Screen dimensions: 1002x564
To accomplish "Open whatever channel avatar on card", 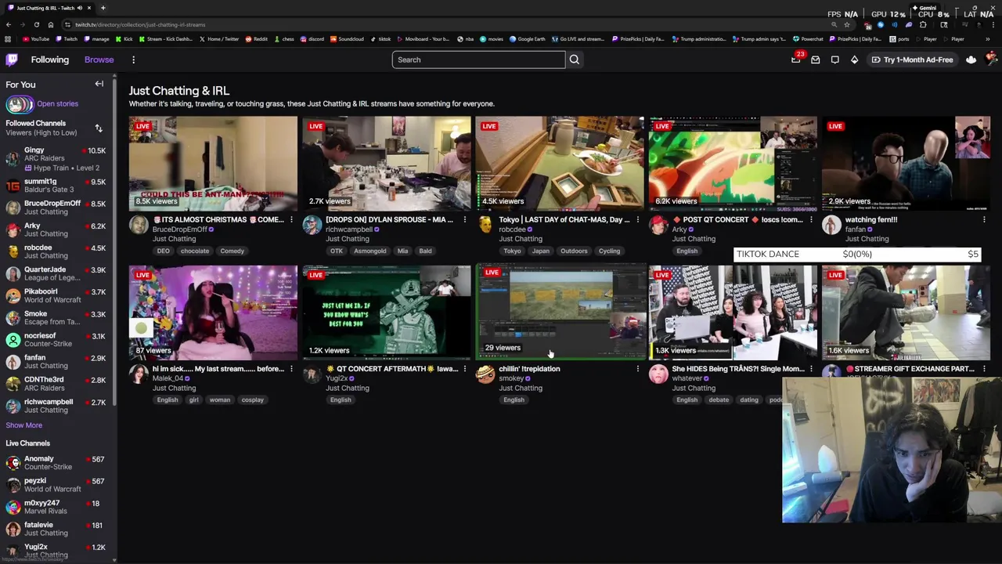I will (x=658, y=374).
